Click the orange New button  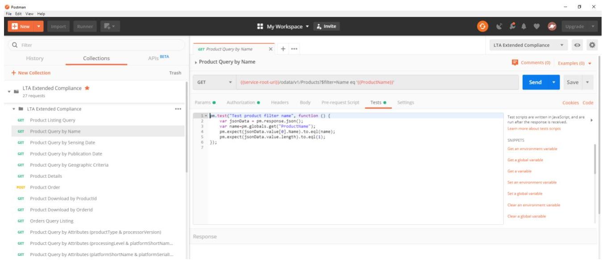tap(21, 27)
